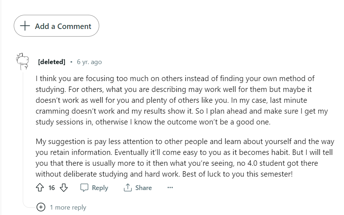Screen dimensions: 344x215
Task: Click the Reply text label
Action: tap(100, 187)
